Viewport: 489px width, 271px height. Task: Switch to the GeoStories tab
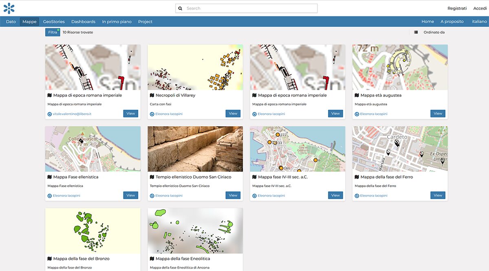pos(54,22)
